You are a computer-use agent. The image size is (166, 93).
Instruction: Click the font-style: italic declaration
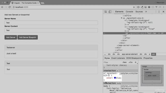[x=116, y=65]
